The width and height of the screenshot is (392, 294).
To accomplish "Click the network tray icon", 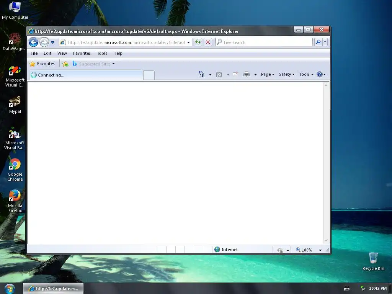I will [363, 288].
